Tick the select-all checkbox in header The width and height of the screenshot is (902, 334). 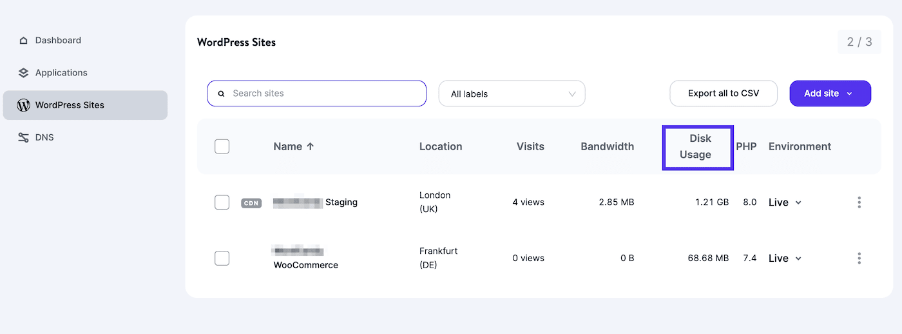click(x=222, y=146)
